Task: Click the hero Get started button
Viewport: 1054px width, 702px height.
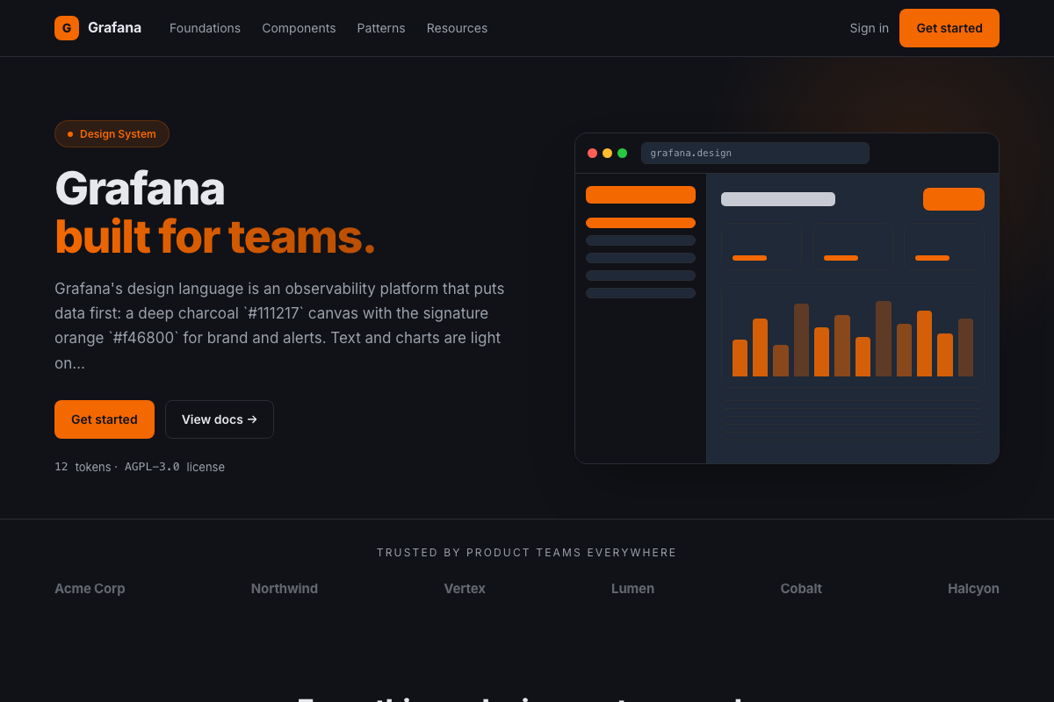Action: tap(105, 419)
